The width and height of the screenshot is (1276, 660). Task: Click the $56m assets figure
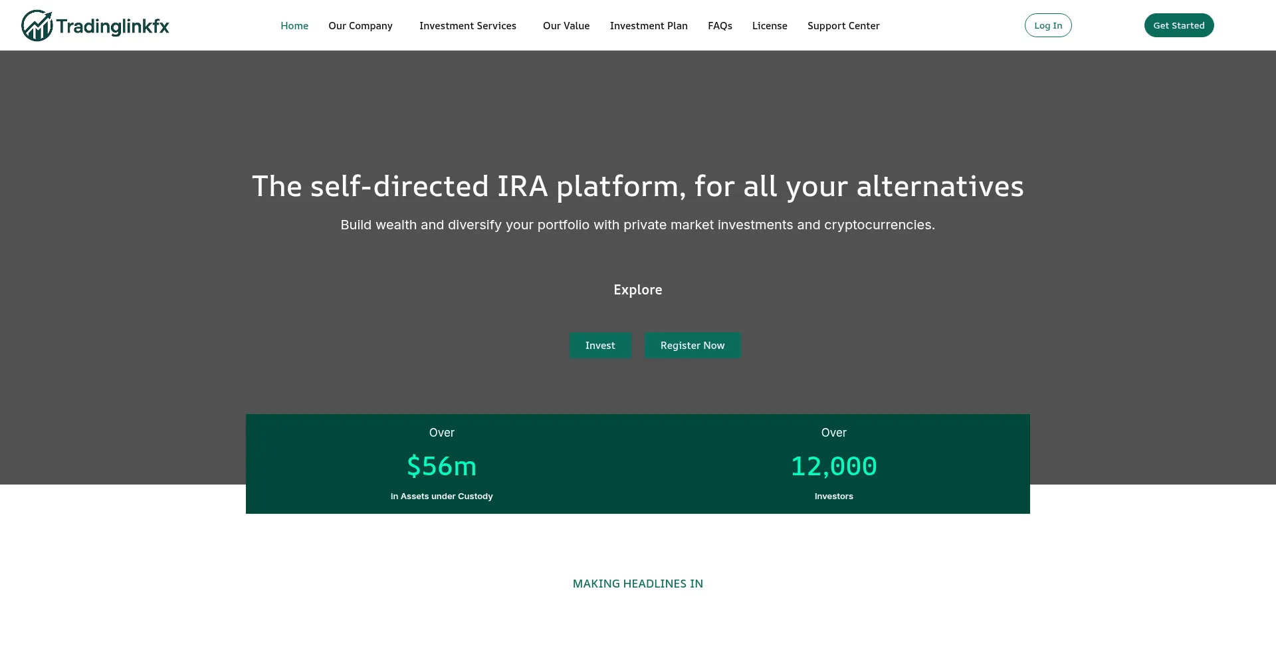pyautogui.click(x=441, y=467)
